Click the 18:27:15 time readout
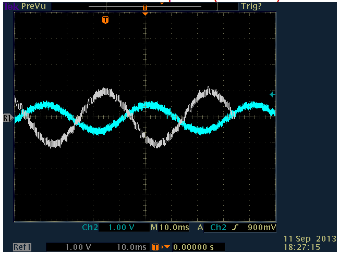This screenshot has height=253, width=339. click(302, 247)
